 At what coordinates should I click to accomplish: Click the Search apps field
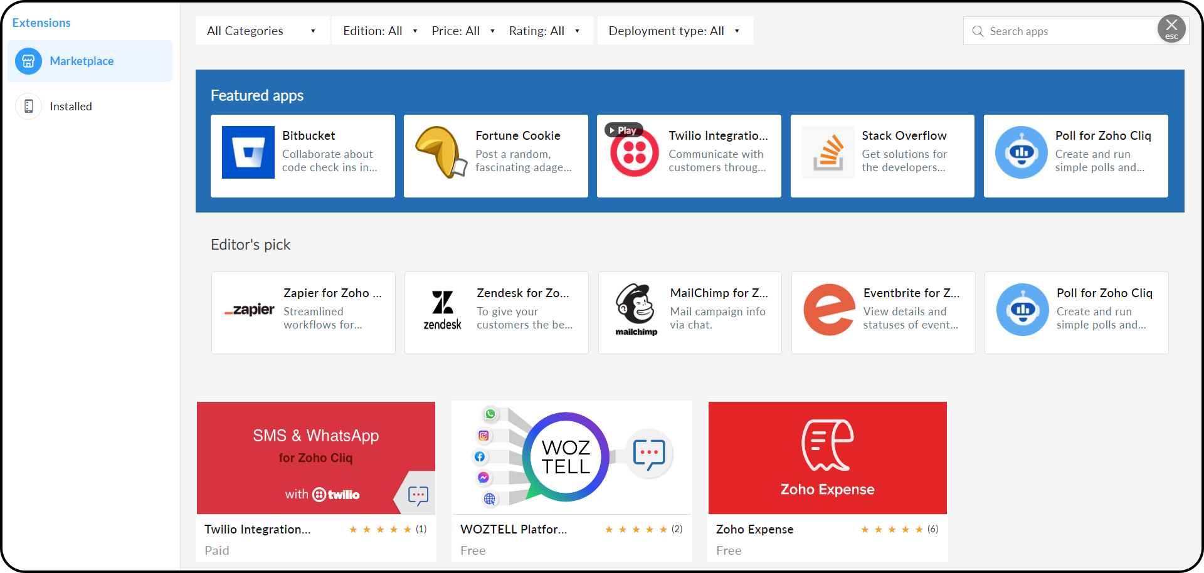[1066, 31]
